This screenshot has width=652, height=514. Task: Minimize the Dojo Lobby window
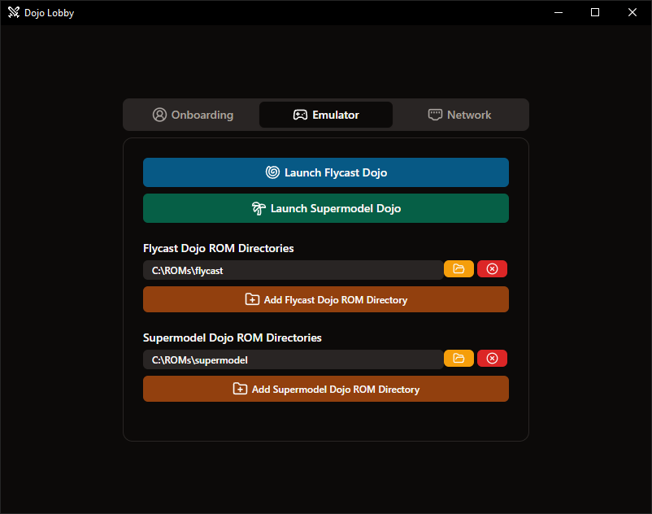(x=559, y=12)
